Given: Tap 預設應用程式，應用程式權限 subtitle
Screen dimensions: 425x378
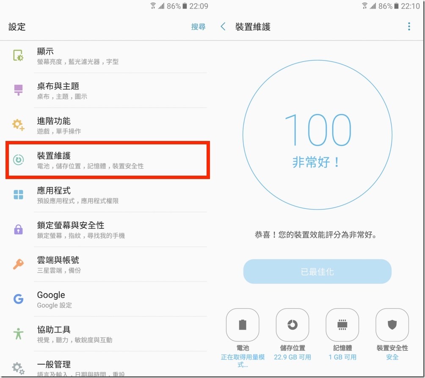Looking at the screenshot, I should 78,201.
